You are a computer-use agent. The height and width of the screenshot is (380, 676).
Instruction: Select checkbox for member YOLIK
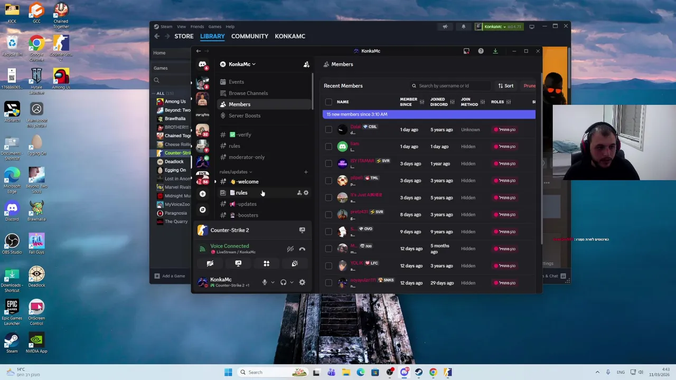328,266
